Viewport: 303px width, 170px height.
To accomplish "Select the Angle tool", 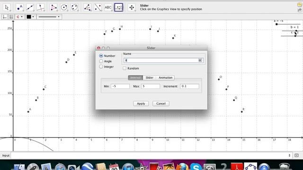I will pyautogui.click(x=87, y=8).
